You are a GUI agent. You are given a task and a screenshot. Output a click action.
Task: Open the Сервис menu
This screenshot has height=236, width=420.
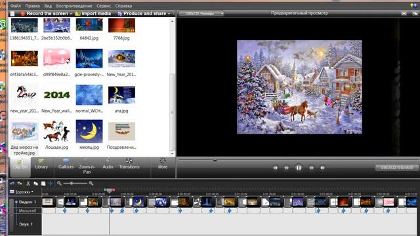coord(104,6)
